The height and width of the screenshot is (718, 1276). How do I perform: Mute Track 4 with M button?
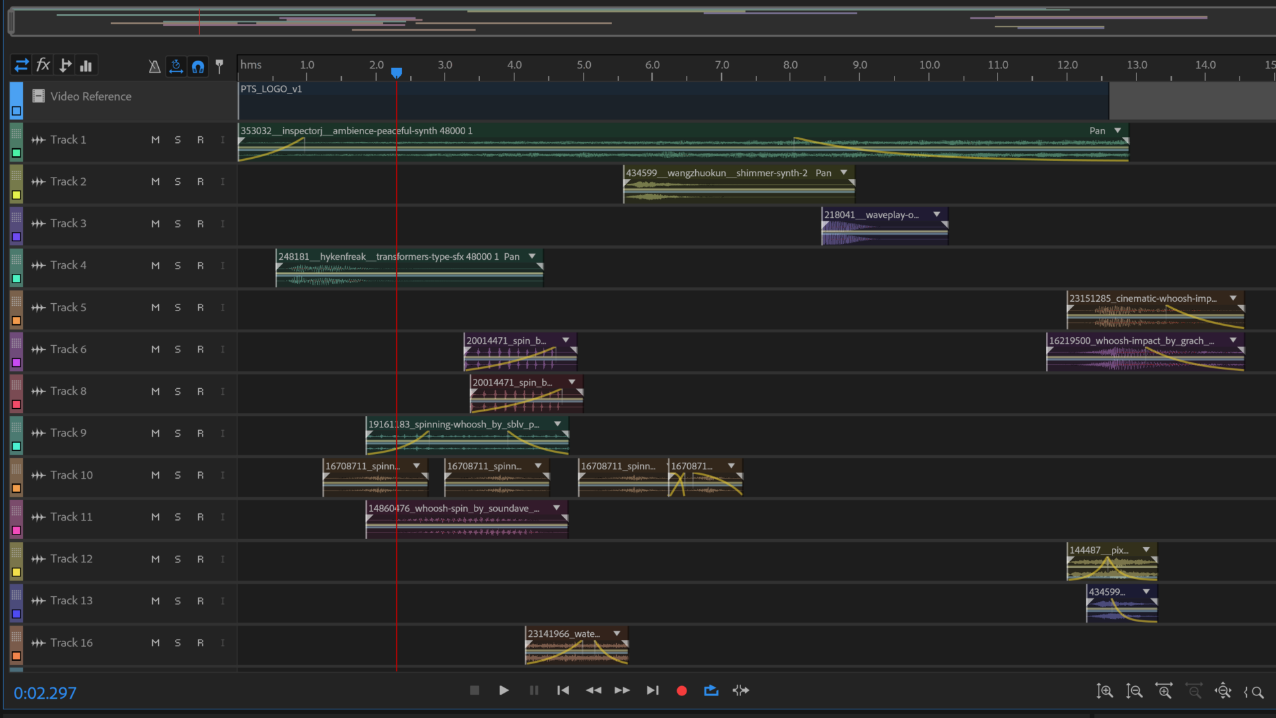coord(156,266)
